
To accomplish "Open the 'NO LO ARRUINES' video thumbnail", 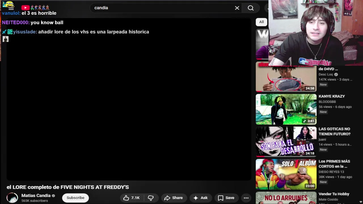I will point(286,198).
